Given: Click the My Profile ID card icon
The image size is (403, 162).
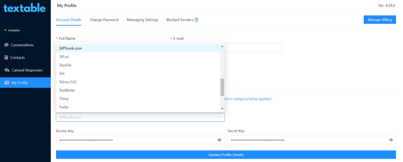Looking at the screenshot, I should click(7, 83).
